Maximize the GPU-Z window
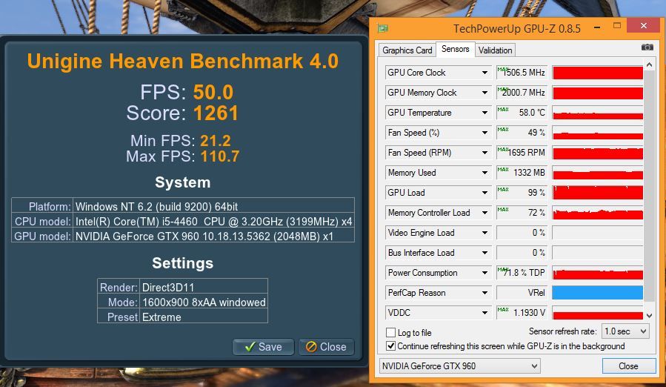666x387 pixels. pyautogui.click(x=616, y=27)
